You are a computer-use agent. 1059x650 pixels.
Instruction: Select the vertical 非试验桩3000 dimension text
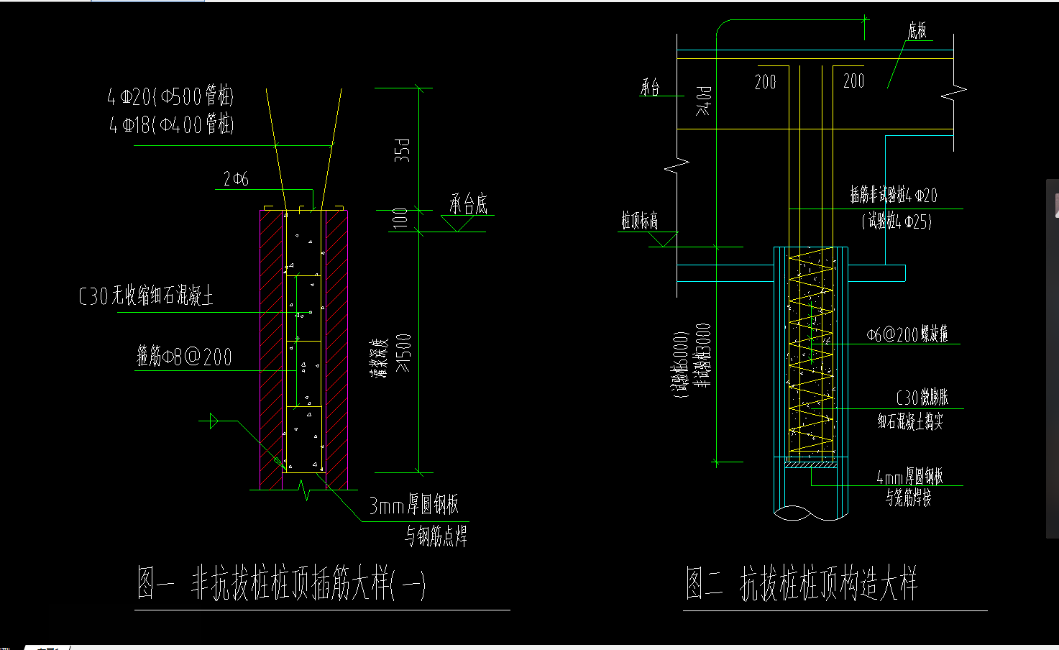point(704,355)
